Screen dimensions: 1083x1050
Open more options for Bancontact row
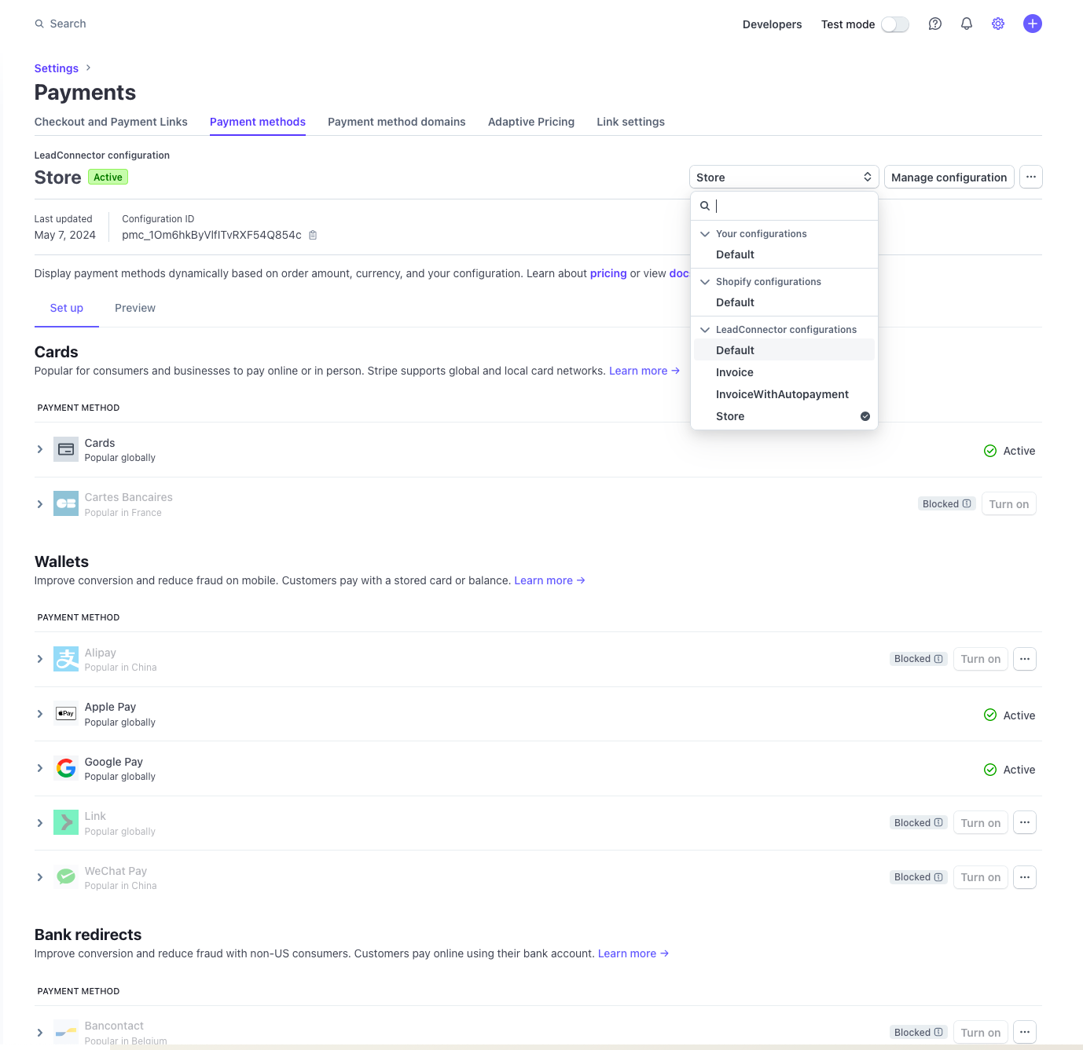1025,1032
